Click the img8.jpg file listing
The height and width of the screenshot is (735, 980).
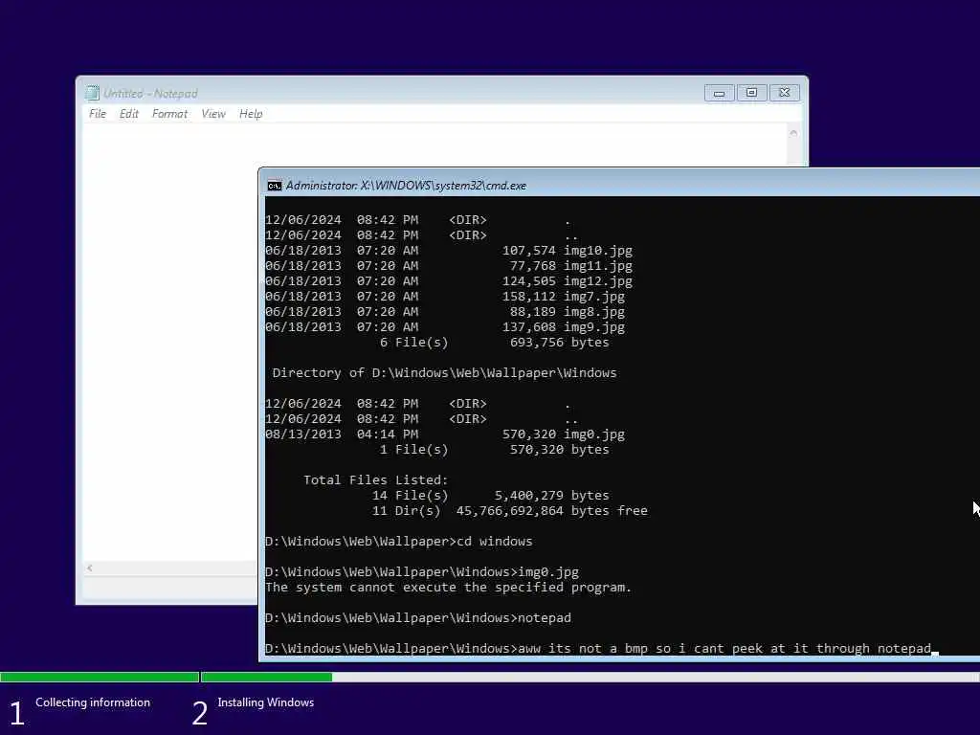coord(445,312)
